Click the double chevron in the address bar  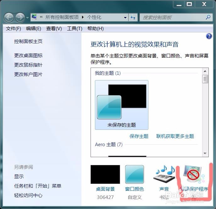41,17
